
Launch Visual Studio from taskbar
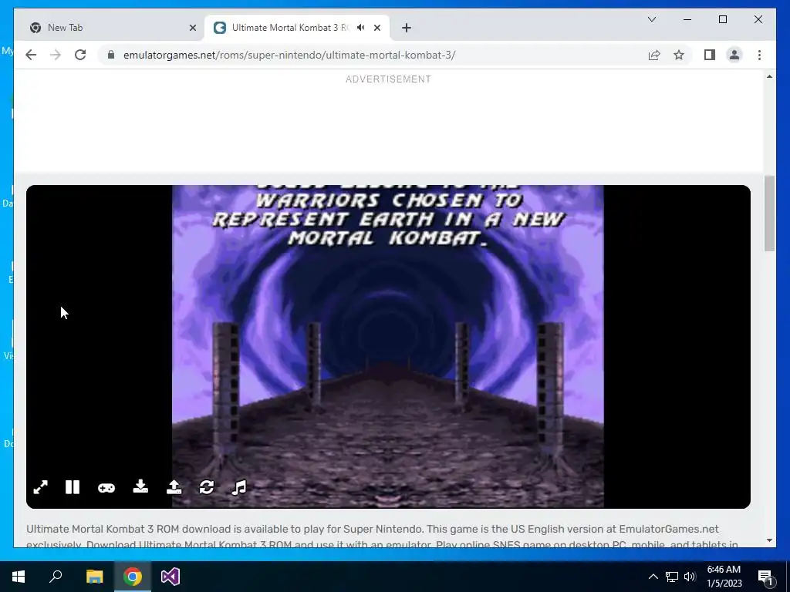point(170,577)
